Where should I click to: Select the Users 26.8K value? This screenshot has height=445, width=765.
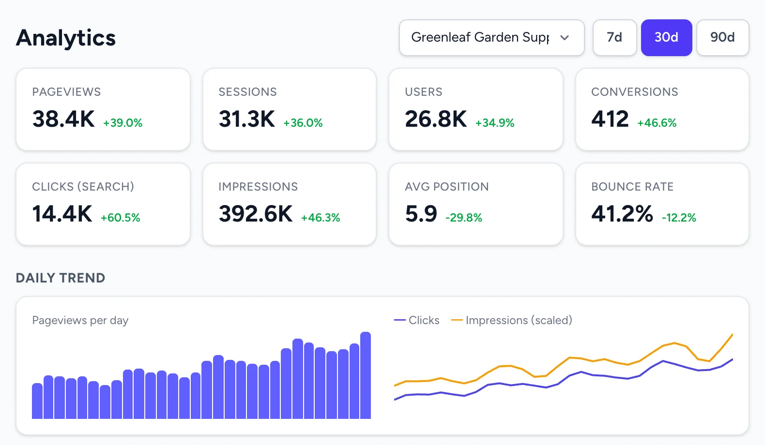(x=436, y=119)
